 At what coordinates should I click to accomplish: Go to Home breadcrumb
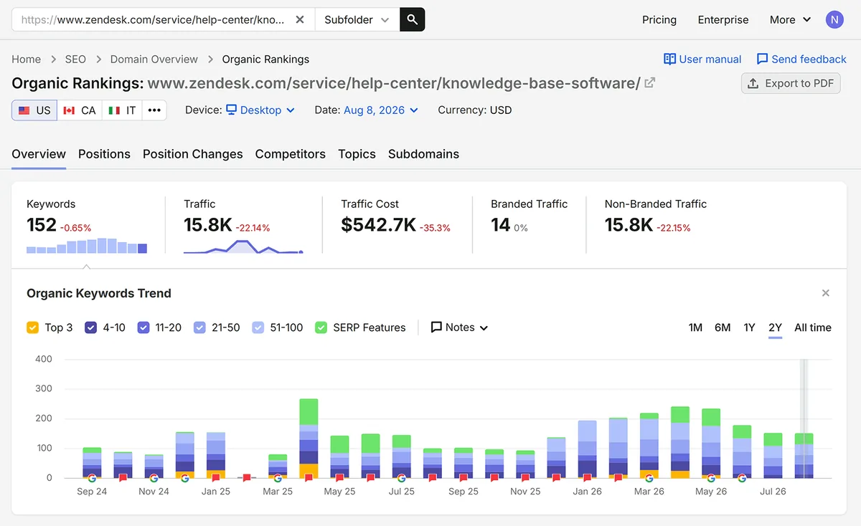coord(27,59)
